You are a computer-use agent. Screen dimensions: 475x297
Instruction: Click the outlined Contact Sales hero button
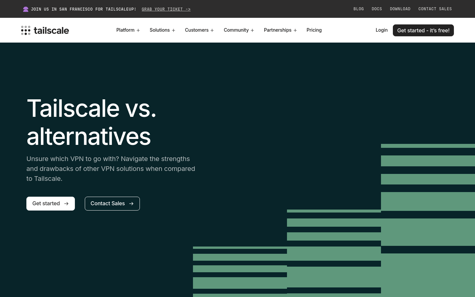(x=112, y=204)
